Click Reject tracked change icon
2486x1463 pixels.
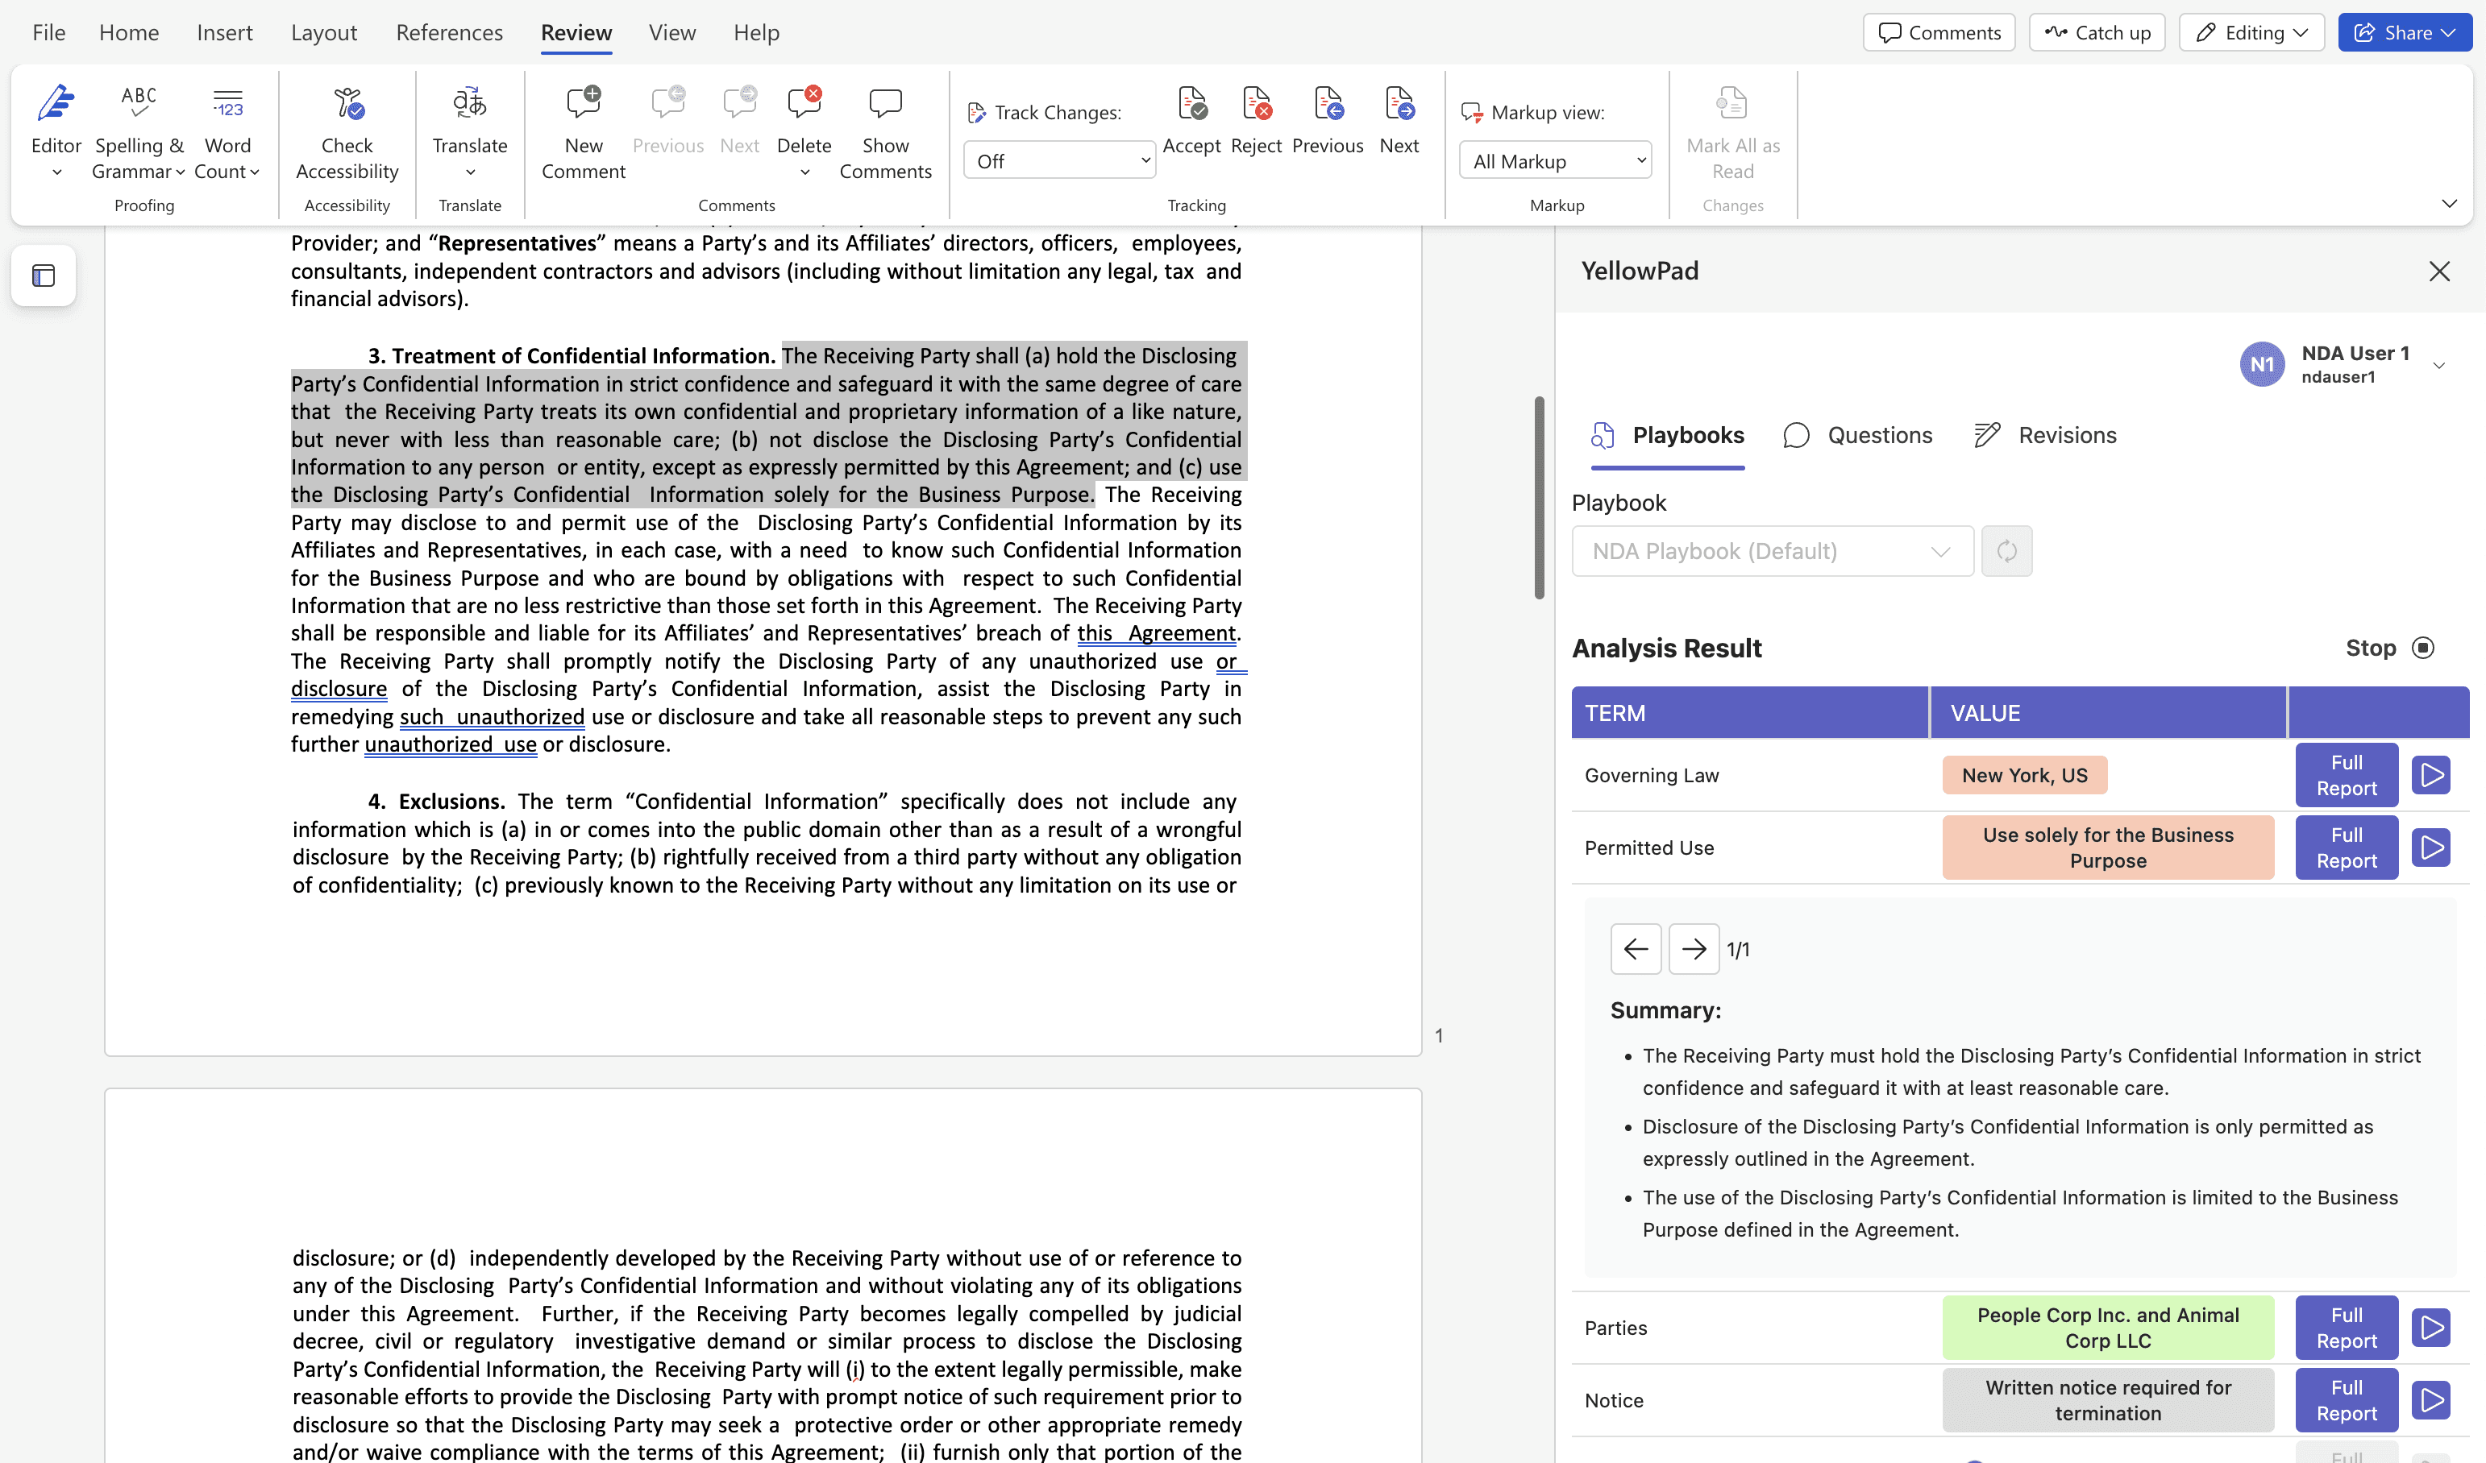(1256, 105)
